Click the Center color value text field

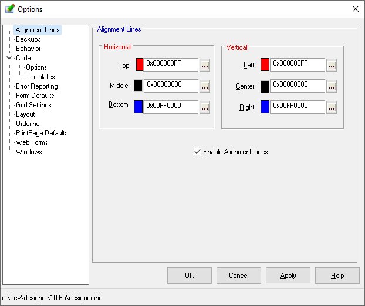coord(297,86)
